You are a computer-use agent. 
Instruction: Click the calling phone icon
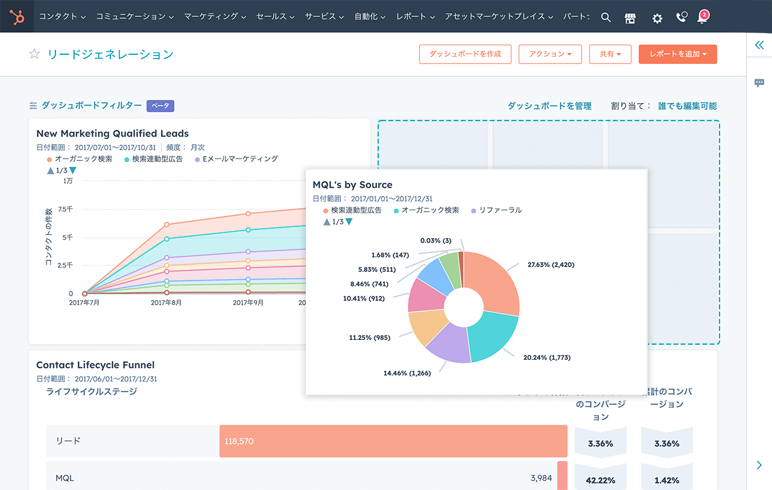[682, 17]
